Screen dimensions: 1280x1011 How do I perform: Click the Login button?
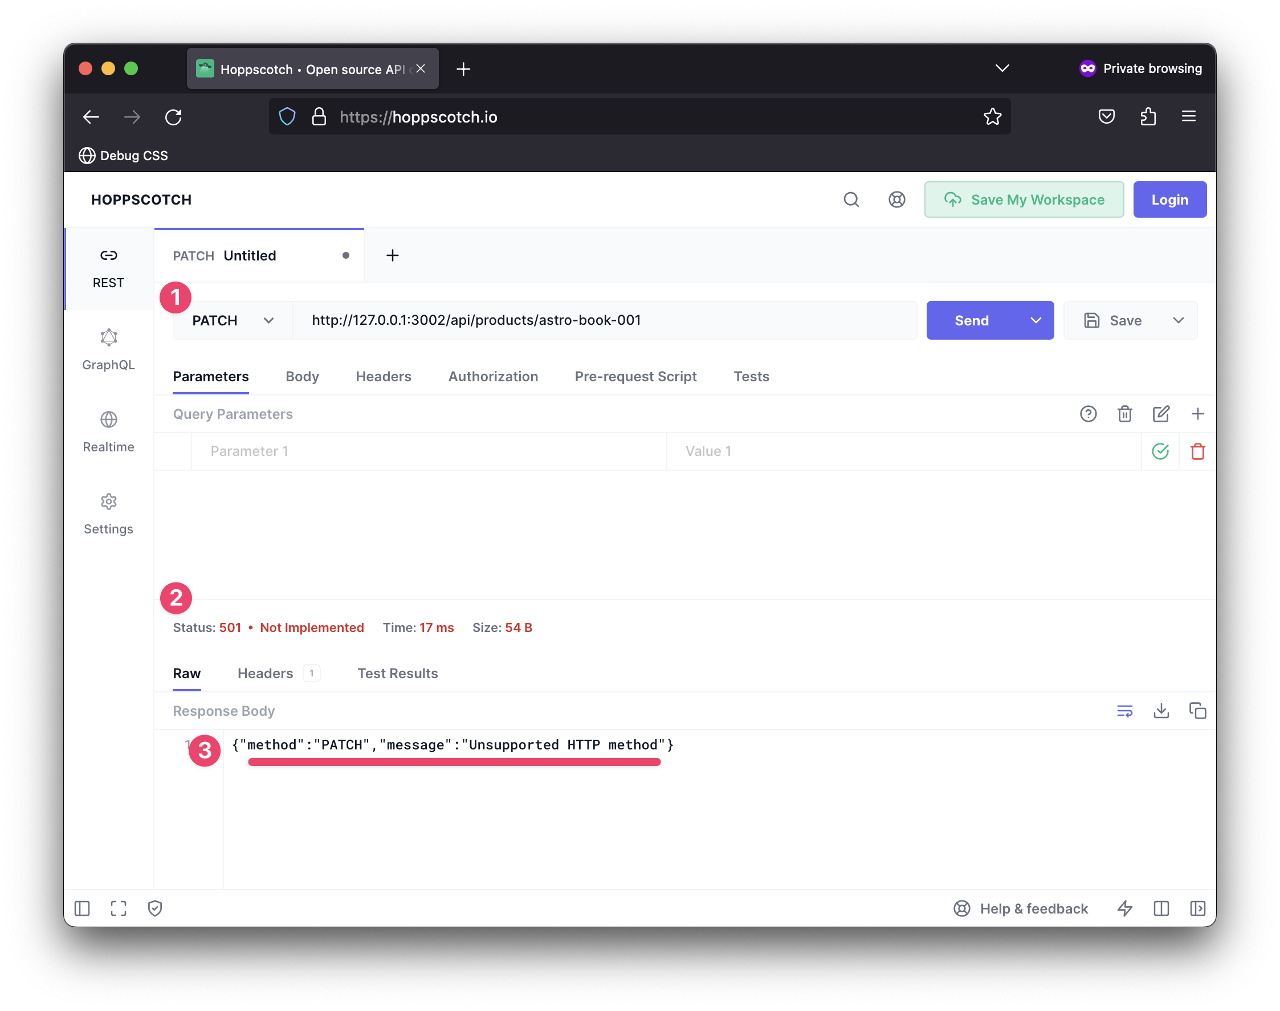[1169, 199]
